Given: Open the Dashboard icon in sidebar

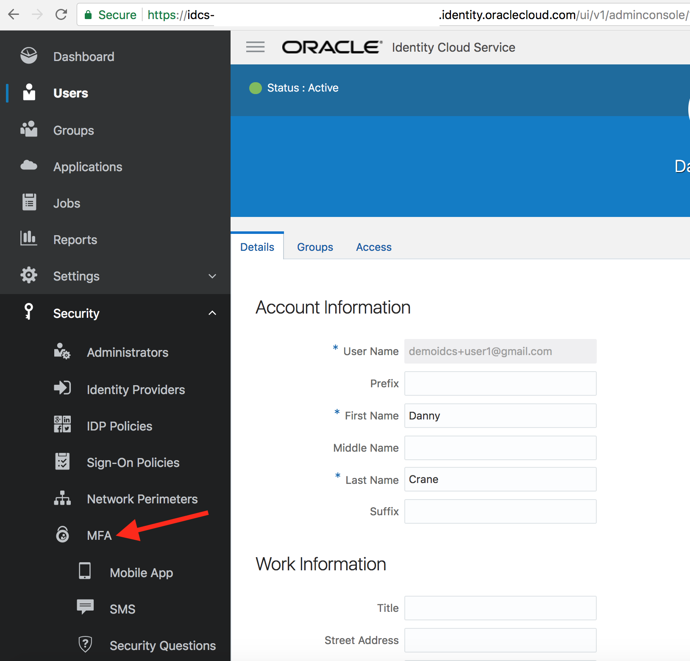Looking at the screenshot, I should [29, 56].
